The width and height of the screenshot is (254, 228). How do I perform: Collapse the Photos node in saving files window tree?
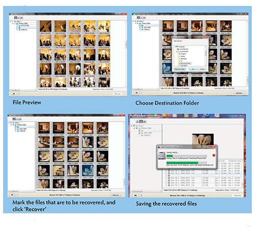135,128
